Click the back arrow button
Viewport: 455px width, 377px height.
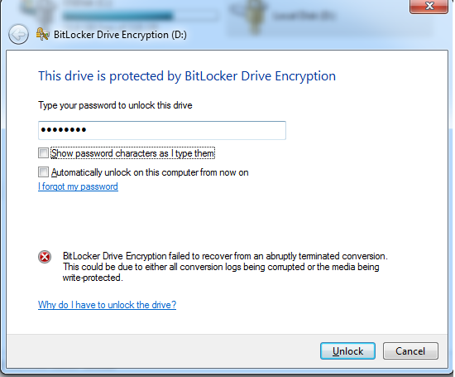pos(18,34)
